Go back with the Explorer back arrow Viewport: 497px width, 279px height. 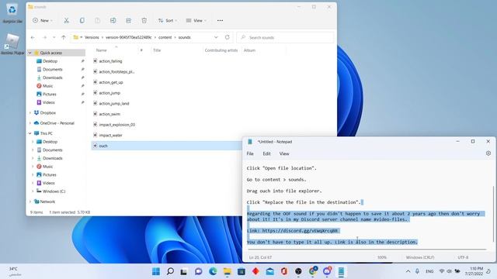point(33,37)
